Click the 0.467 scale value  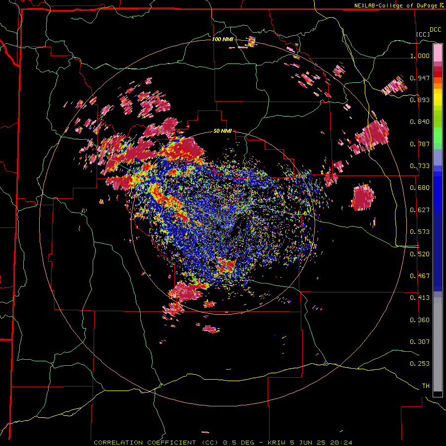pyautogui.click(x=420, y=276)
